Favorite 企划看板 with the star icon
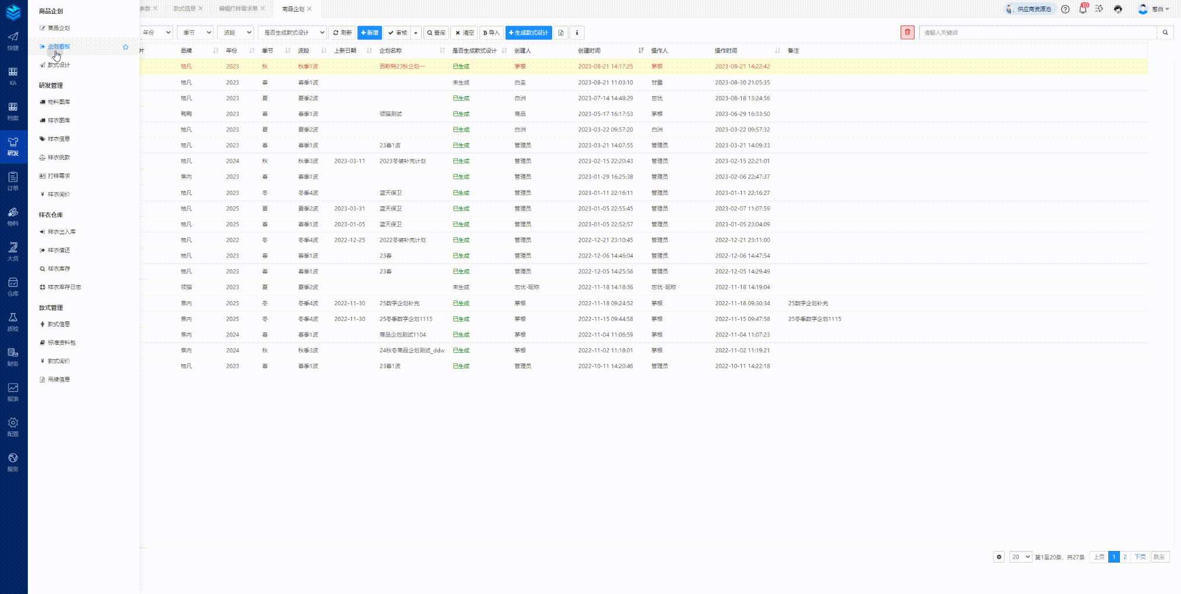The height and width of the screenshot is (594, 1181). coord(126,47)
